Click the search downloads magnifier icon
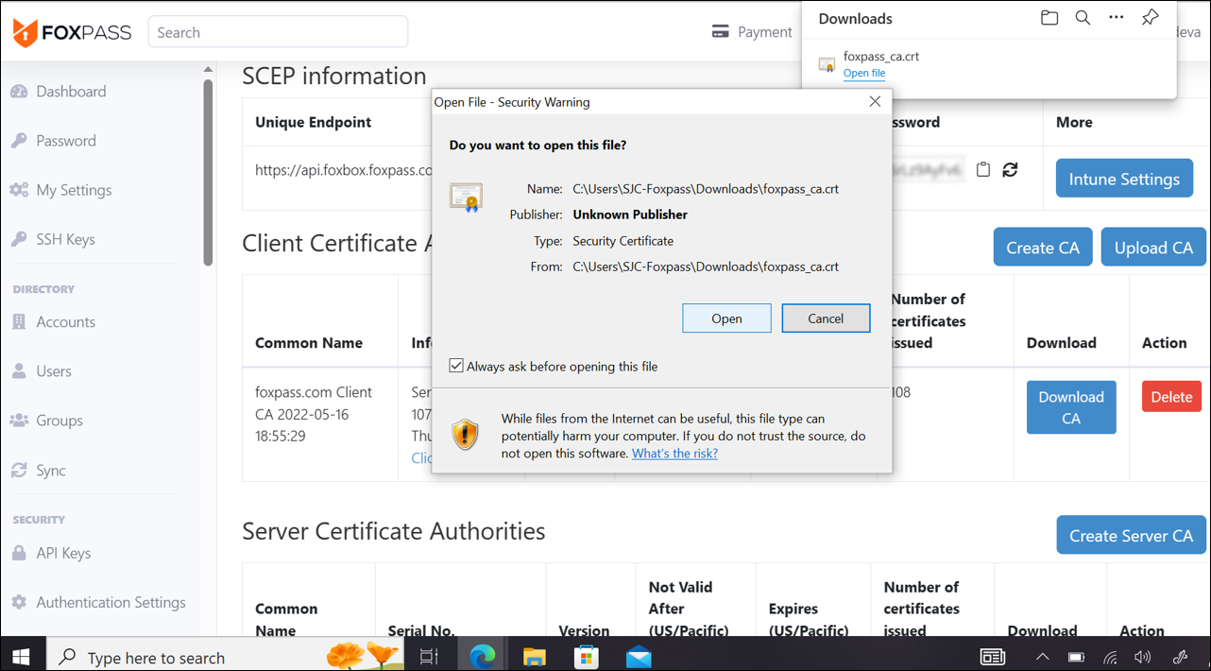This screenshot has width=1211, height=671. (1083, 18)
